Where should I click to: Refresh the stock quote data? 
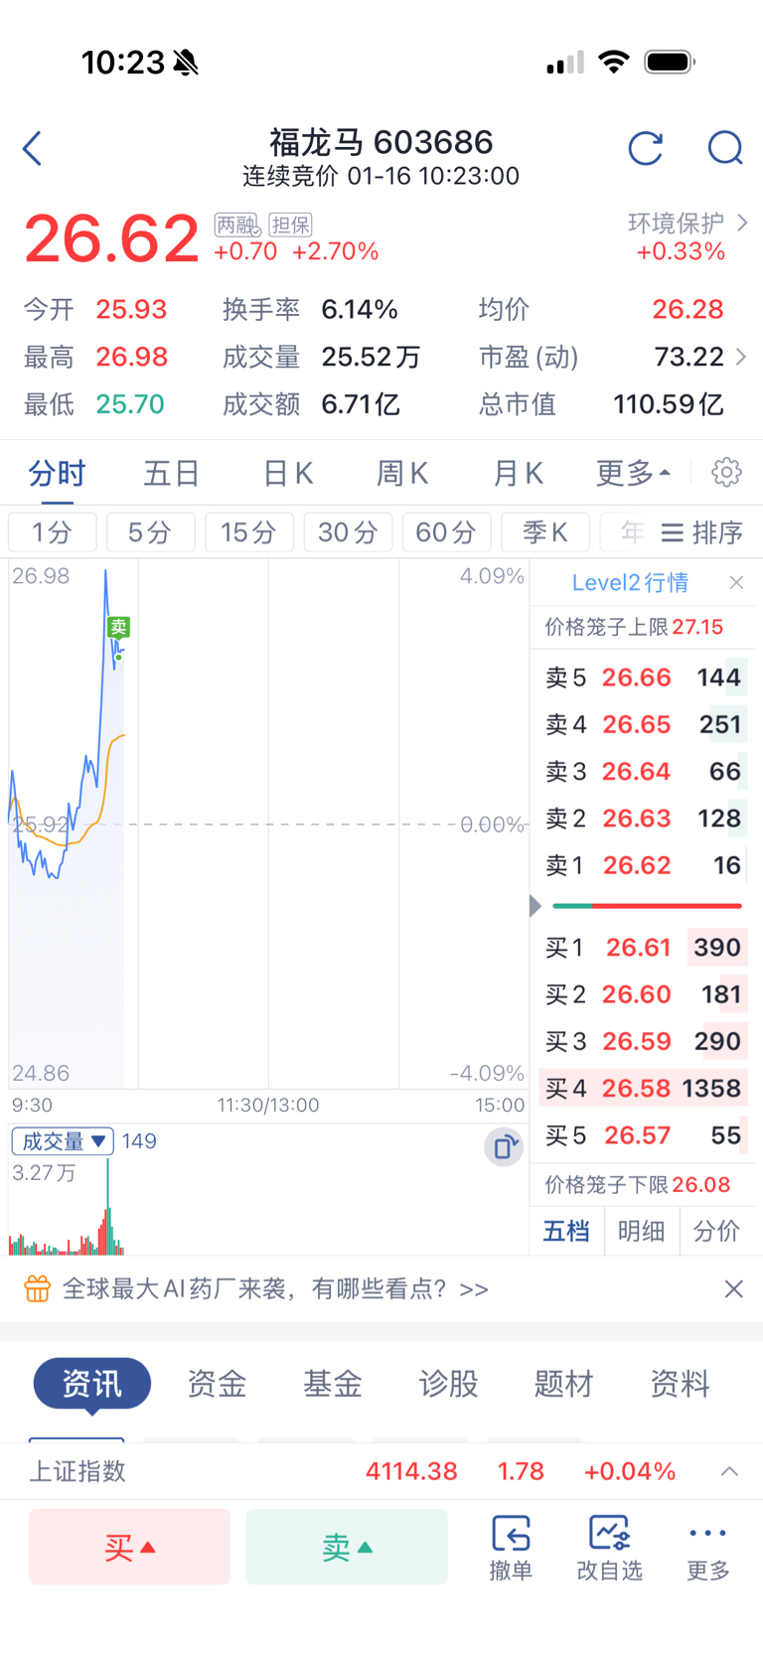click(646, 149)
